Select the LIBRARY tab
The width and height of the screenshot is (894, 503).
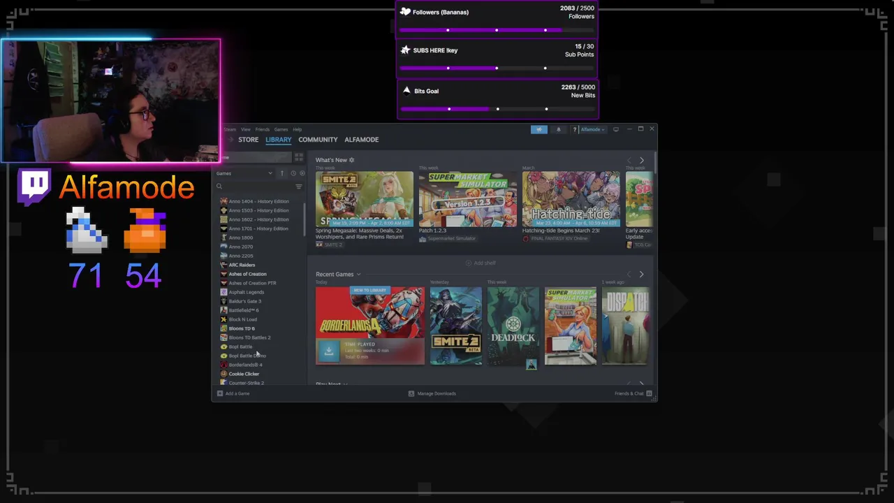pos(278,140)
